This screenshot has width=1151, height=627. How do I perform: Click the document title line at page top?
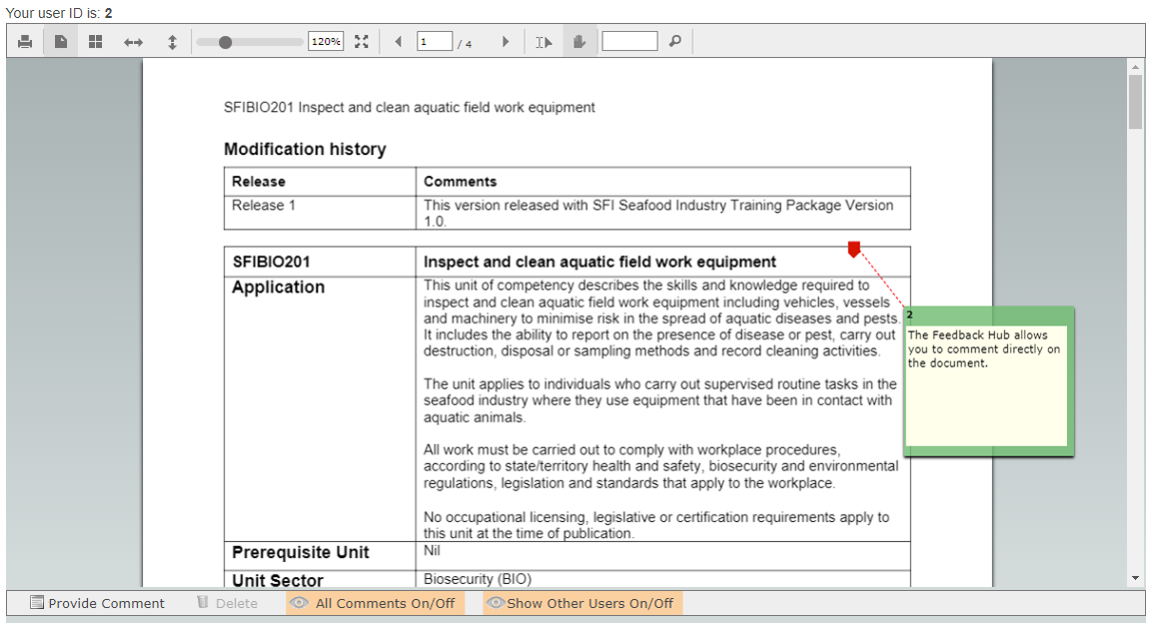pos(409,107)
